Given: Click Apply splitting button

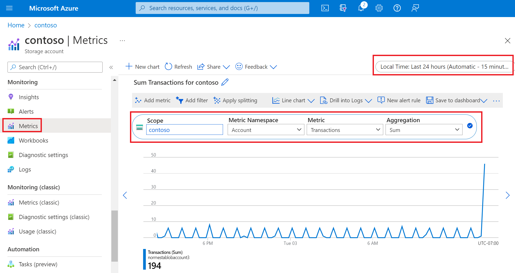Looking at the screenshot, I should [x=235, y=100].
